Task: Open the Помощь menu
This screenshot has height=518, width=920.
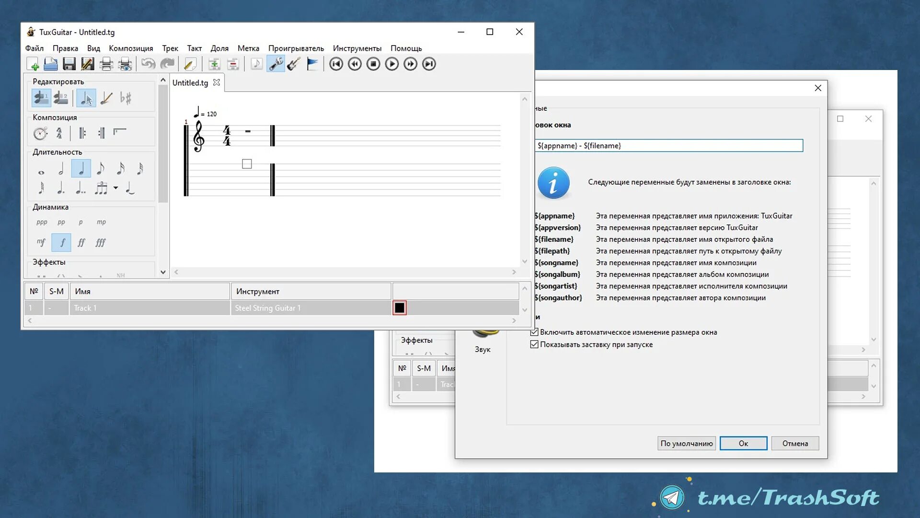Action: pyautogui.click(x=406, y=48)
